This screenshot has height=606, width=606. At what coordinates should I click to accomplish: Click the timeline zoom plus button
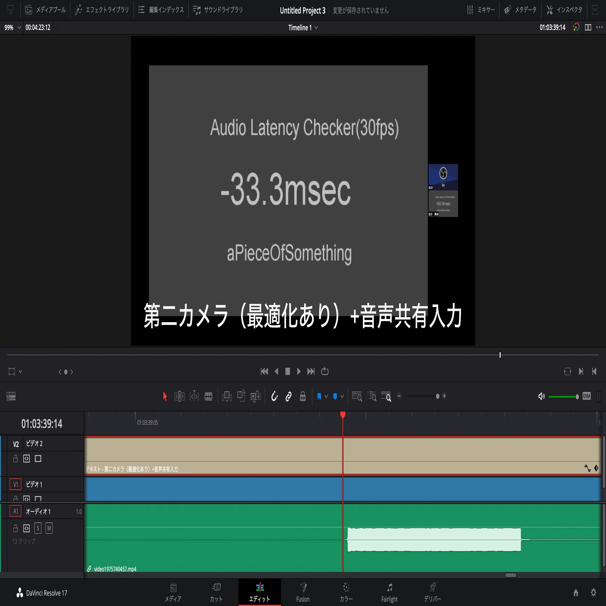click(x=445, y=396)
